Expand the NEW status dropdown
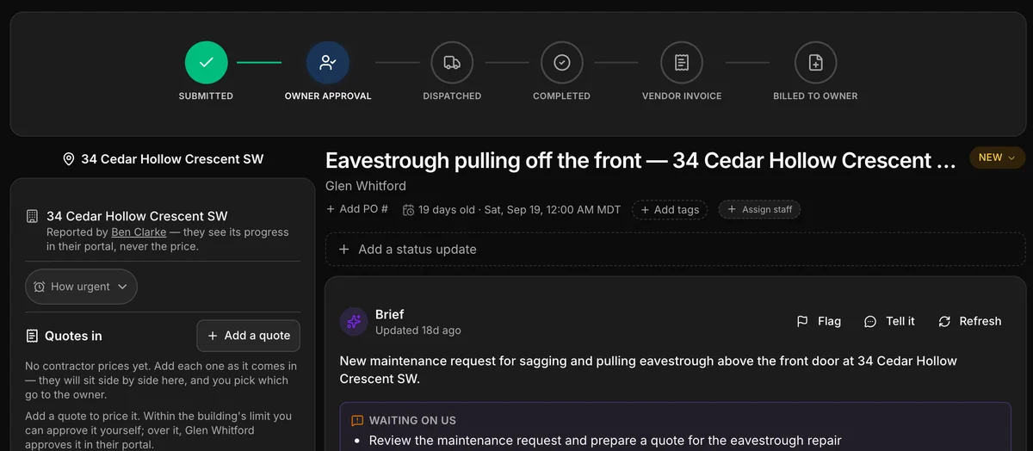The width and height of the screenshot is (1033, 451). coord(997,158)
